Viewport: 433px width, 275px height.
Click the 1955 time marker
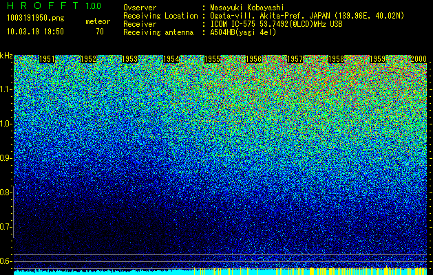(x=212, y=59)
